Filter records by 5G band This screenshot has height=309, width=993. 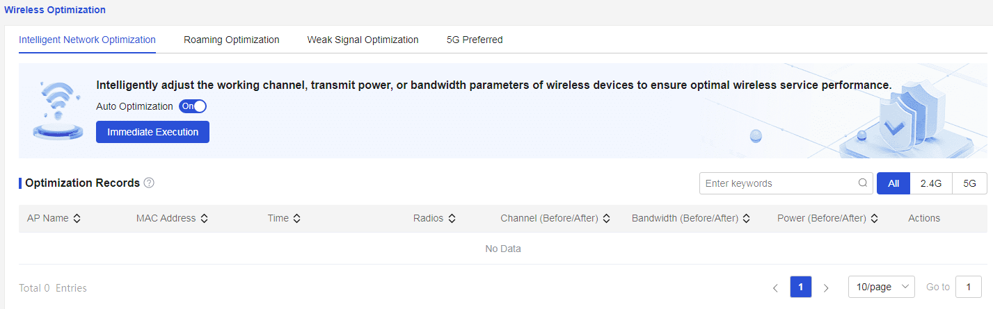(x=970, y=183)
